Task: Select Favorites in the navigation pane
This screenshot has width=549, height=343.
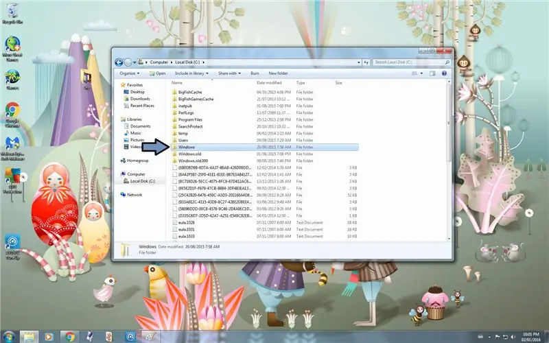Action: [132, 85]
